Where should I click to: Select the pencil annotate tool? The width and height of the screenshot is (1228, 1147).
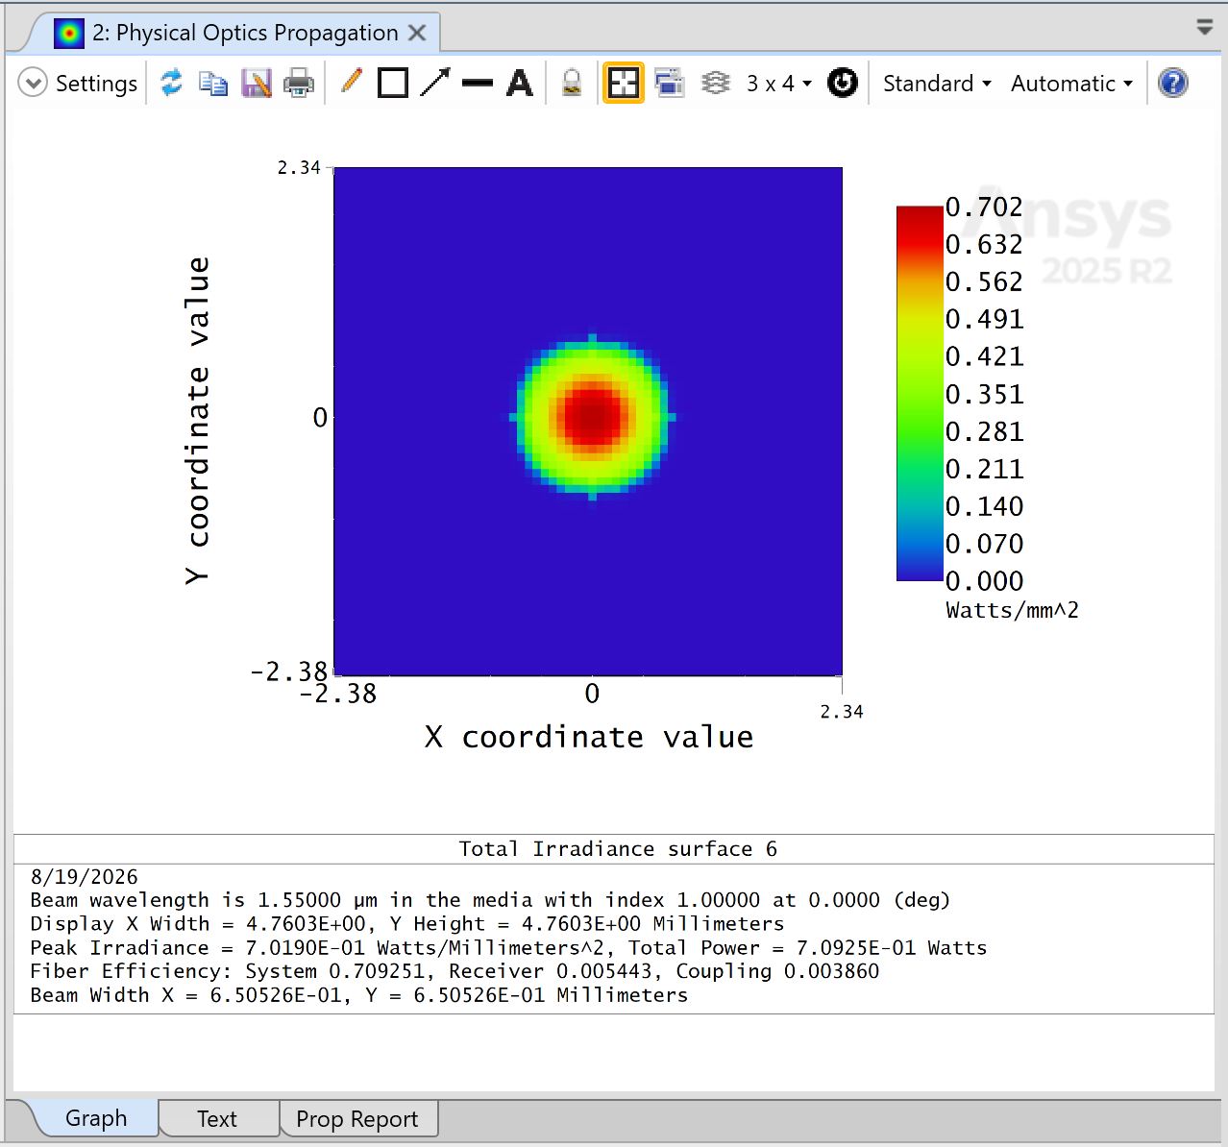[x=351, y=83]
